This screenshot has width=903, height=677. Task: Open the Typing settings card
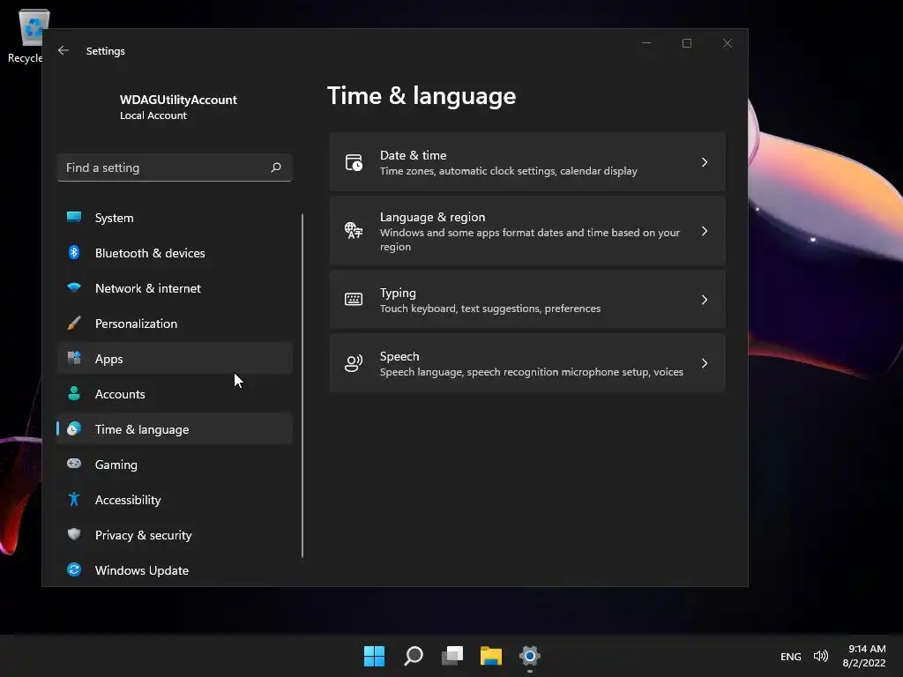click(x=527, y=300)
